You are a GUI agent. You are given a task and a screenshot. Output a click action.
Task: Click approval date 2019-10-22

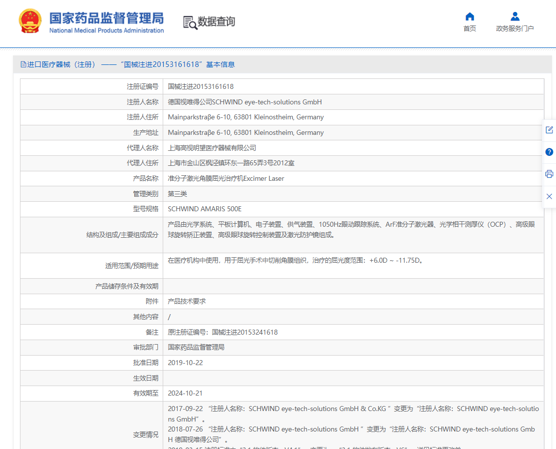(185, 363)
